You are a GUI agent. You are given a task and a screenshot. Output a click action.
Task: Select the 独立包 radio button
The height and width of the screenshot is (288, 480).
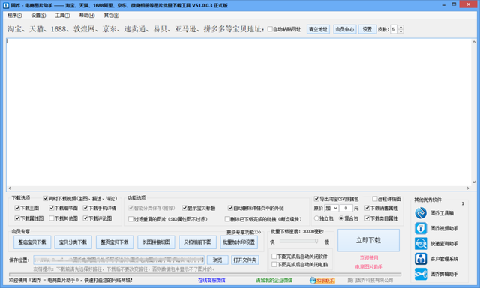point(316,218)
